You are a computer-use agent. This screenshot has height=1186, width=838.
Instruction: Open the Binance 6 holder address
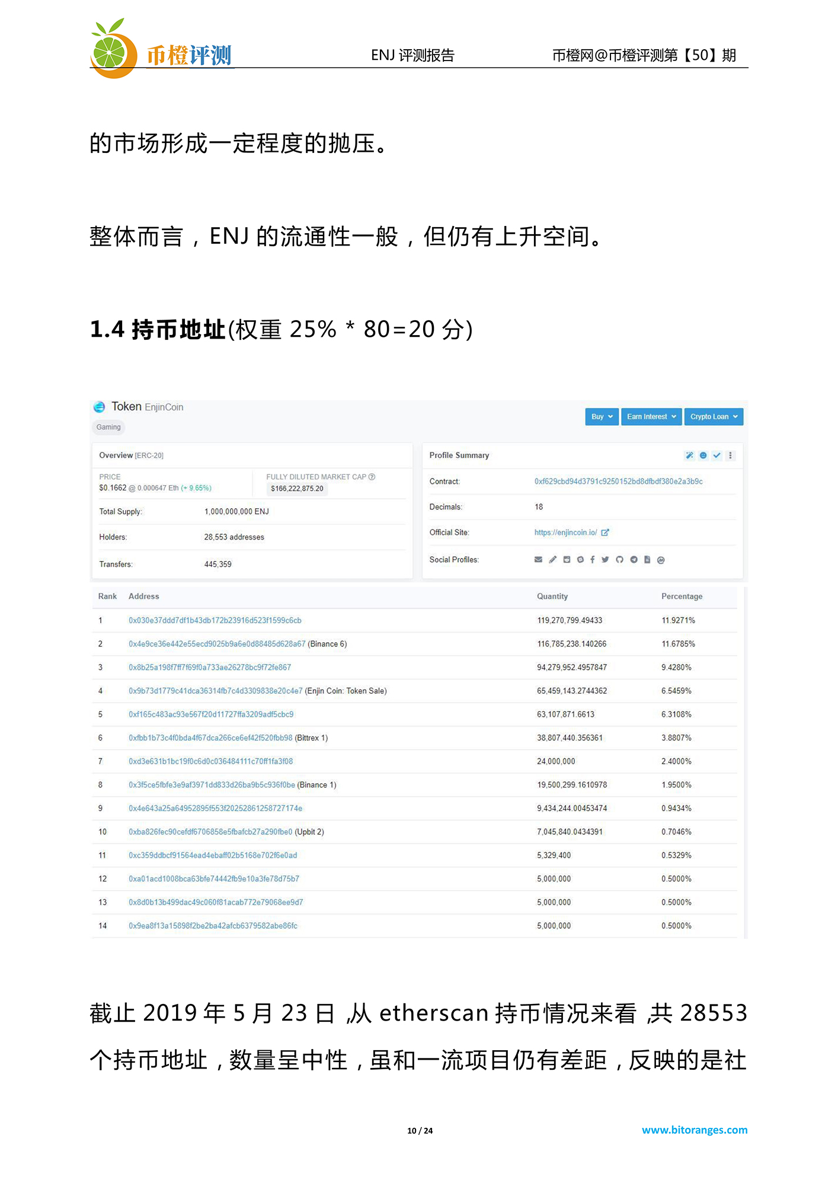pyautogui.click(x=217, y=644)
